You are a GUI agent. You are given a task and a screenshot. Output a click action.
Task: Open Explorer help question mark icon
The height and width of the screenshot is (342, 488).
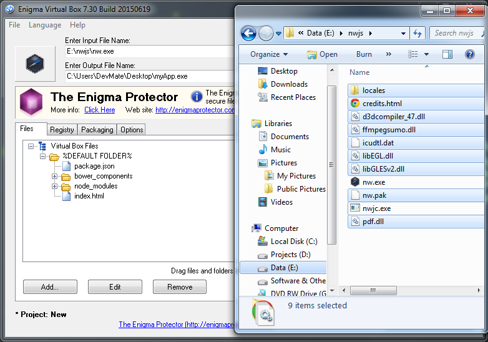pyautogui.click(x=470, y=54)
